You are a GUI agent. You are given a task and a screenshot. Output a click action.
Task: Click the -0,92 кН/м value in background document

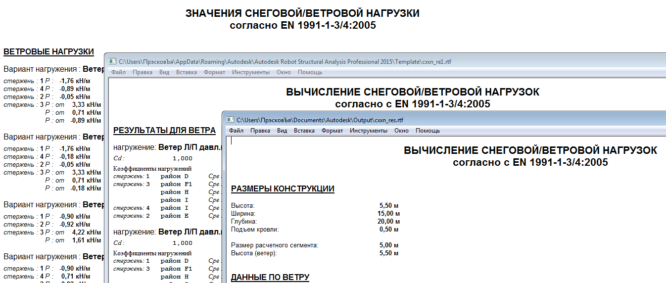[x=75, y=225]
